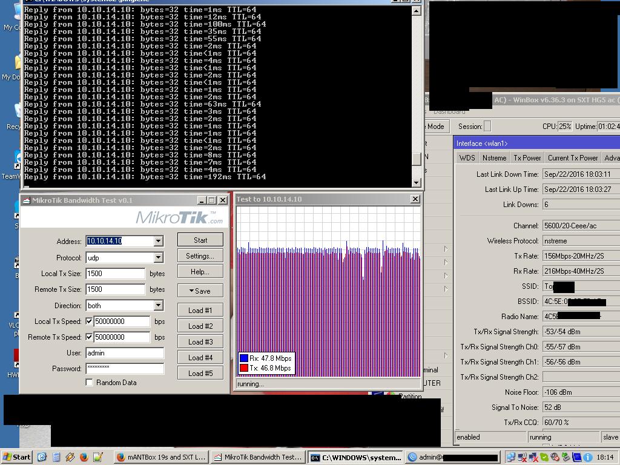The height and width of the screenshot is (465, 620).
Task: Toggle the Remote Tx Speed checkbox
Action: tap(89, 337)
